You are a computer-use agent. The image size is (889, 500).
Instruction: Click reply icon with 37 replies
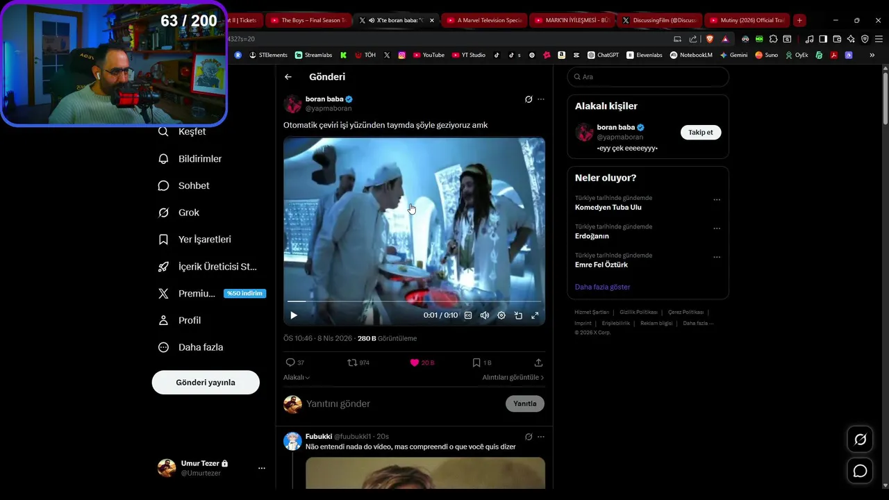point(290,362)
